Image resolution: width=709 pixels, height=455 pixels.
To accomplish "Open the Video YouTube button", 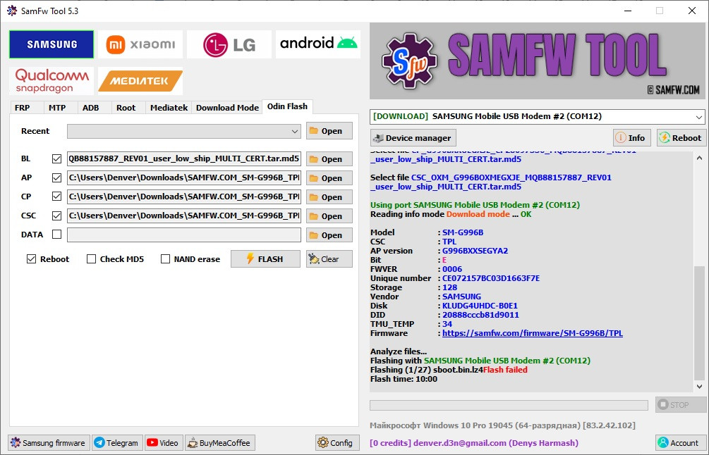I will point(164,443).
